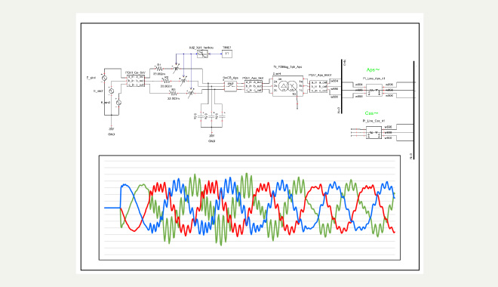Select the R3 resistor symbol

tap(173, 94)
